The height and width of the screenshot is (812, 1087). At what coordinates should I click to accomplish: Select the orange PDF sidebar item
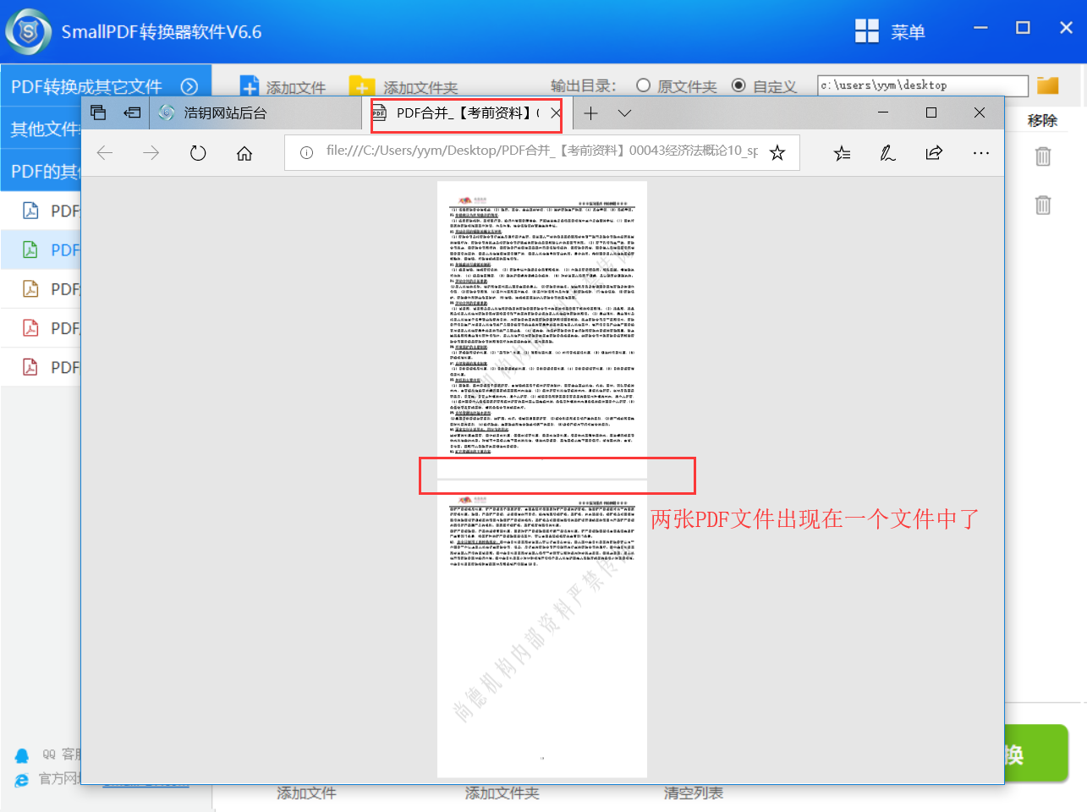point(41,288)
